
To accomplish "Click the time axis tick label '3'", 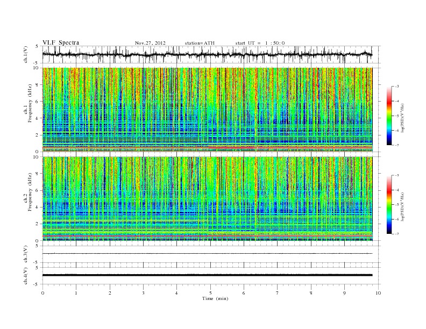I will 143,293.
